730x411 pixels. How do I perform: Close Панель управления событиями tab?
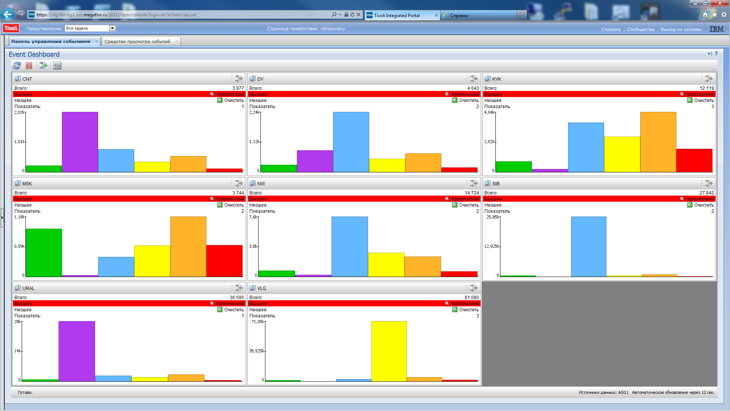tap(97, 41)
